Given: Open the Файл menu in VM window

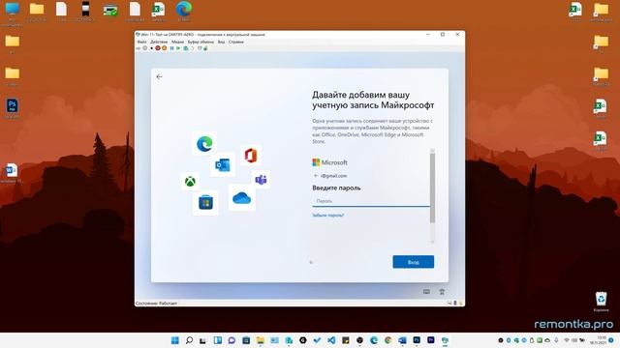Looking at the screenshot, I should click(x=141, y=42).
